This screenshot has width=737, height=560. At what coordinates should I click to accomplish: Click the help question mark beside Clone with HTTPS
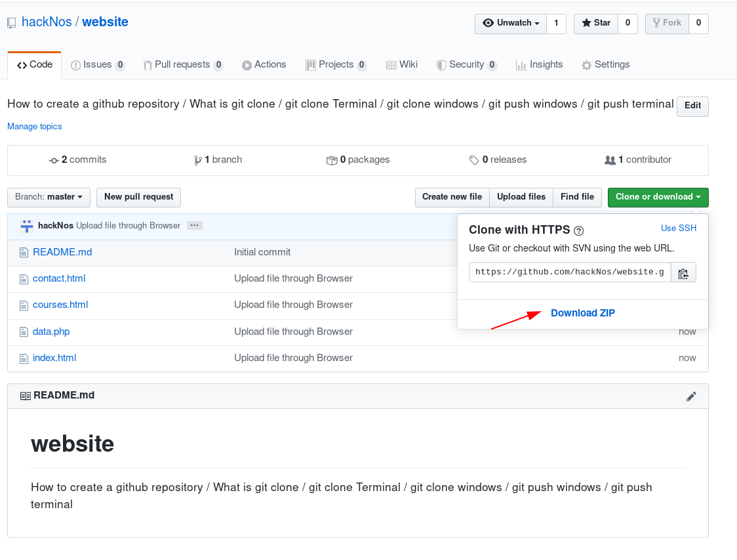pyautogui.click(x=578, y=230)
